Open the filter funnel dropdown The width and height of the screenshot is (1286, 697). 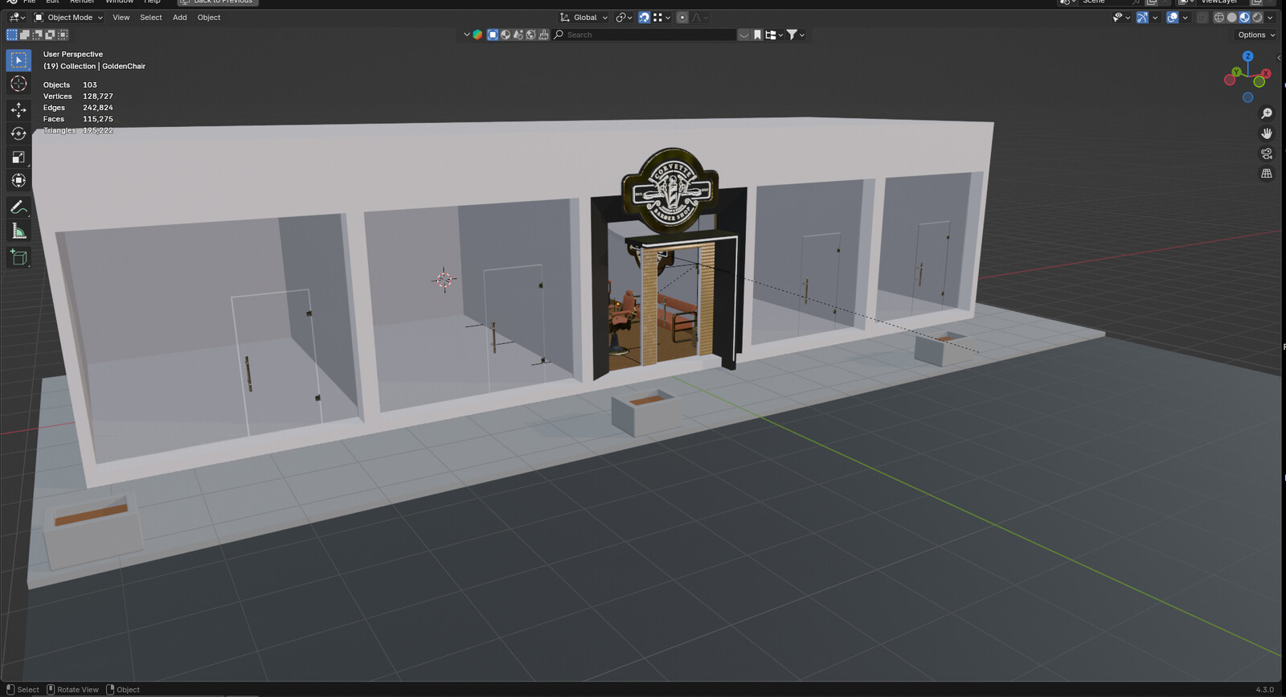796,35
